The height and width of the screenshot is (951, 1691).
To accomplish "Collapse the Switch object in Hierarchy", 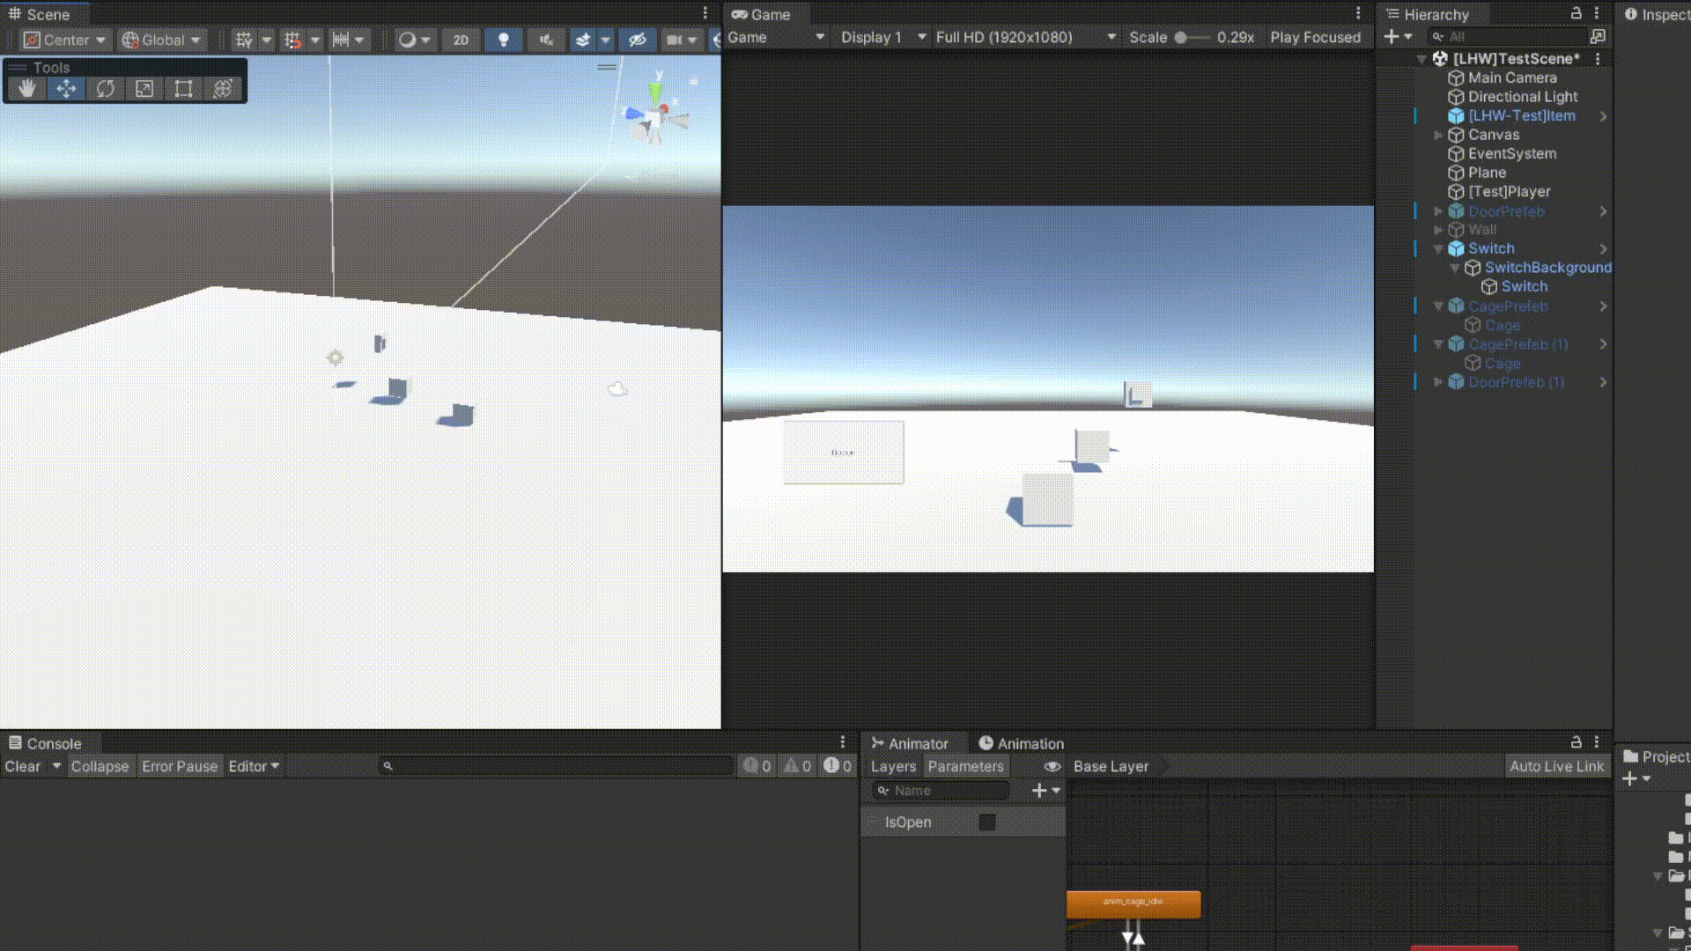I will click(1438, 249).
